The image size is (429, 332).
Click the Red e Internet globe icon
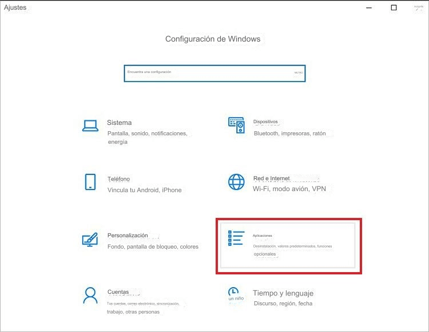tap(236, 182)
